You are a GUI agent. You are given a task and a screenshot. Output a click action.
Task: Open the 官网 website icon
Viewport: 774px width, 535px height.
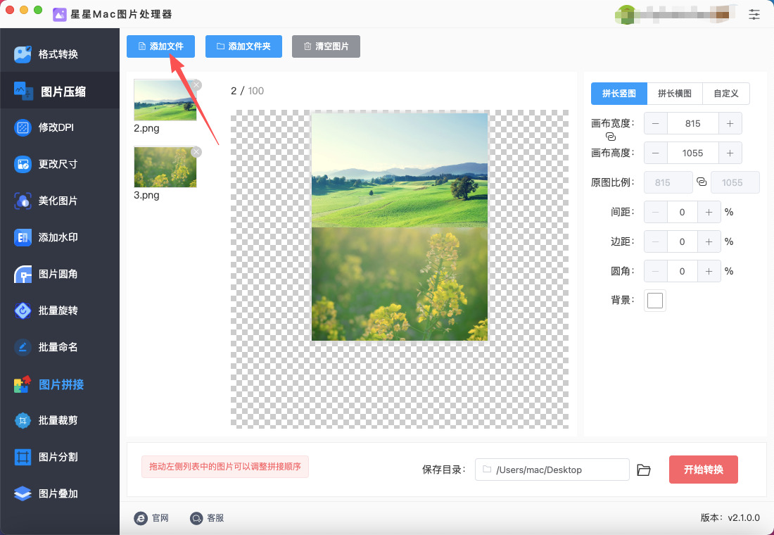pyautogui.click(x=141, y=518)
